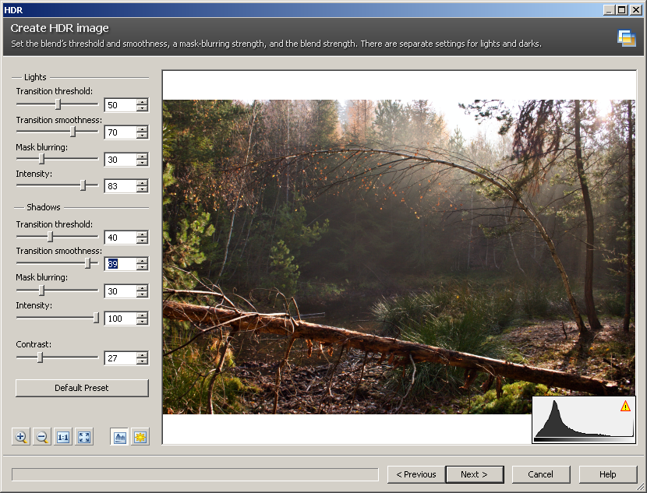Image resolution: width=647 pixels, height=493 pixels.
Task: Decrease Shadows Intensity with down arrow
Action: point(143,322)
